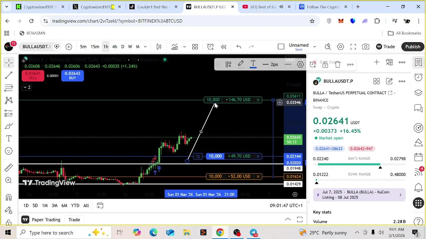
Task: Open the emoji and icons tool
Action: (9, 151)
